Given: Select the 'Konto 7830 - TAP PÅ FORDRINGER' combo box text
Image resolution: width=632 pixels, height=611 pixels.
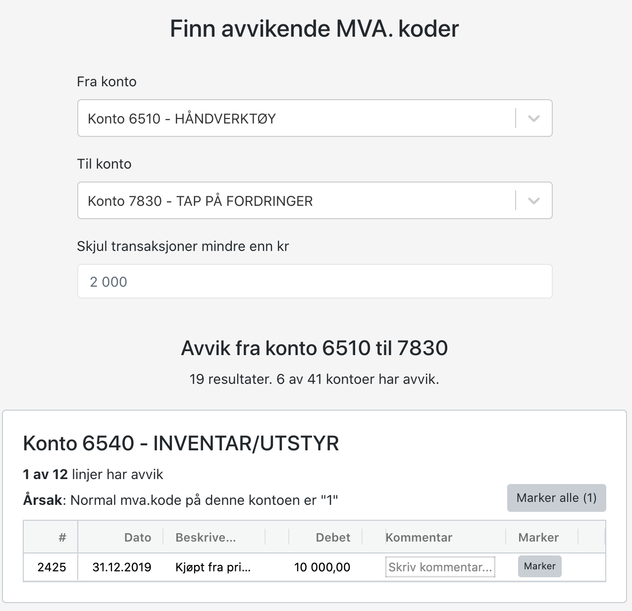Looking at the screenshot, I should 200,201.
